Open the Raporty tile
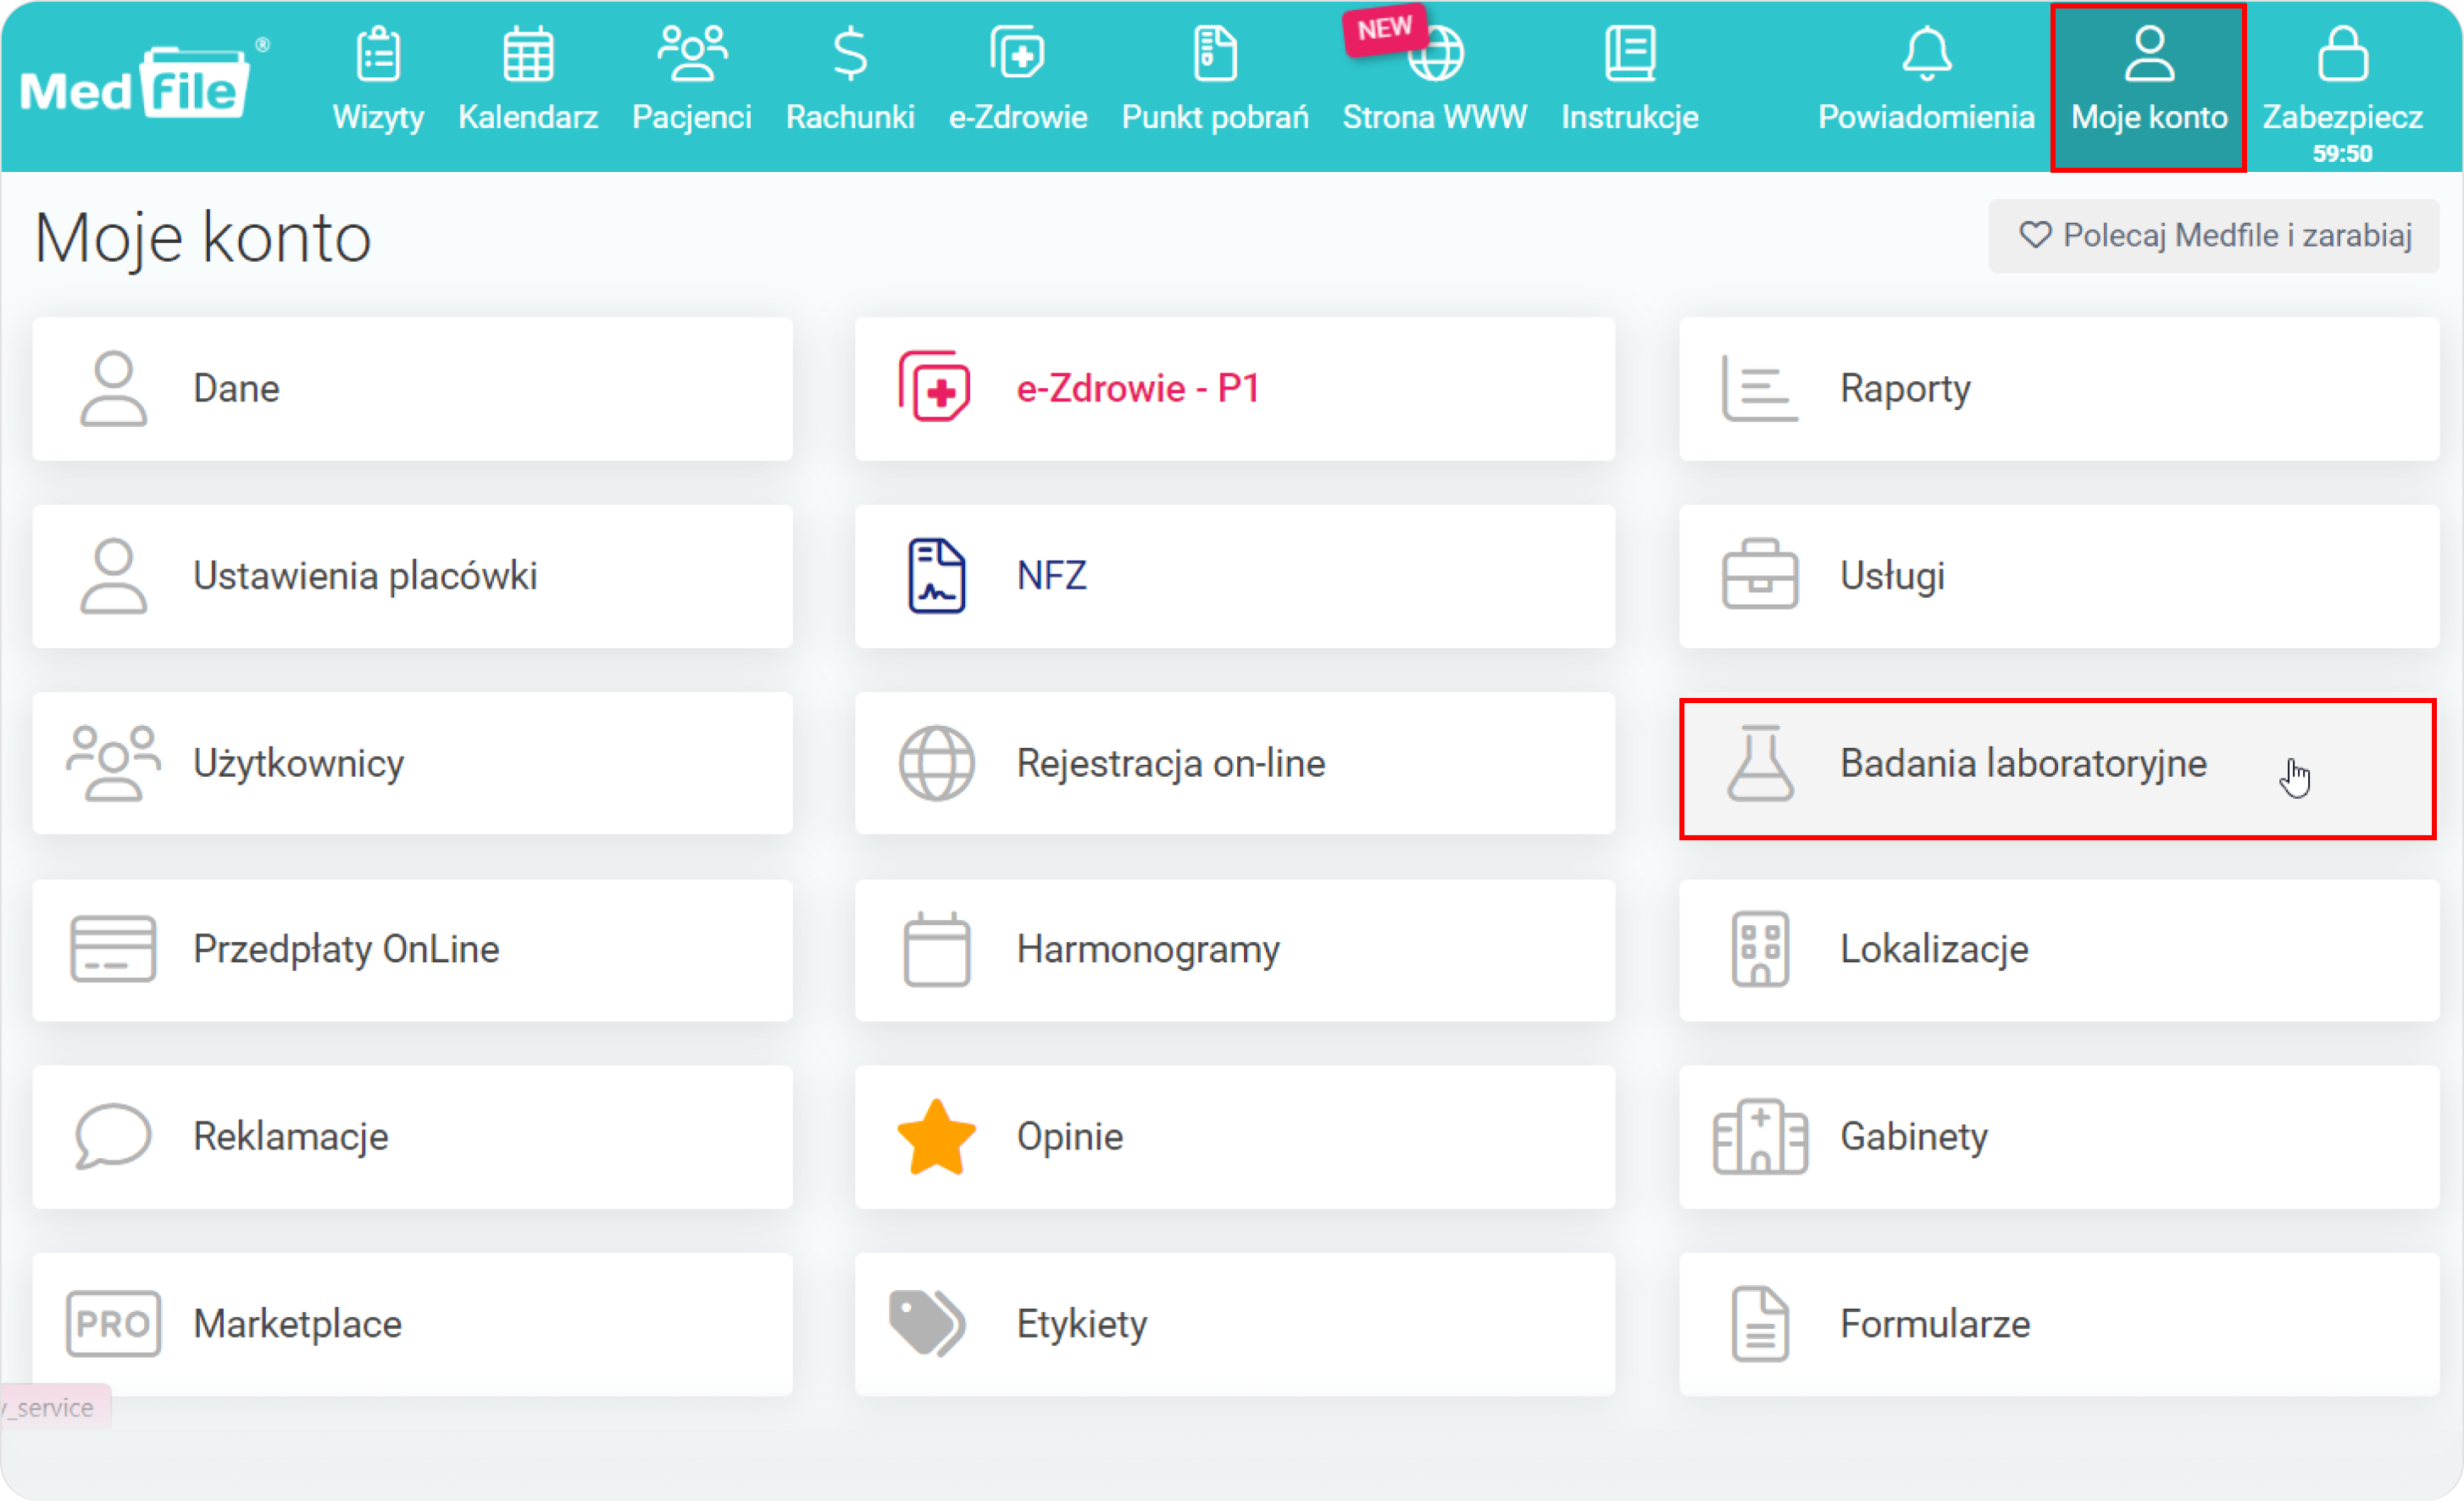The height and width of the screenshot is (1501, 2464). coord(2059,388)
